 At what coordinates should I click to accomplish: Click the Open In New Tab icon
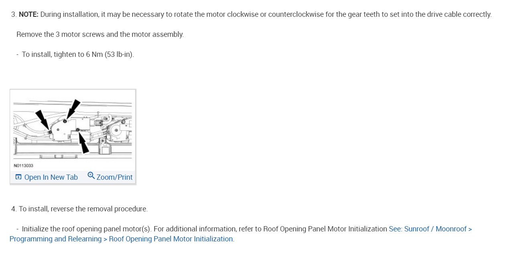point(18,177)
